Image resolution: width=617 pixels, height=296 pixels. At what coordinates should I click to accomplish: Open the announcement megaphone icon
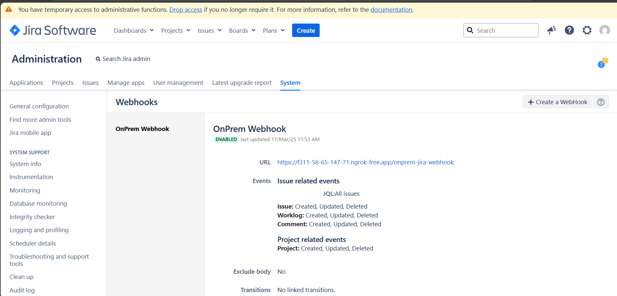click(x=552, y=30)
